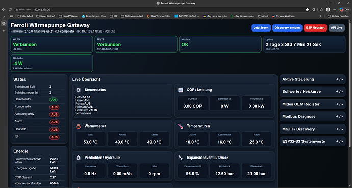Open the eBay Kleinanzeigen bookmark
This screenshot has height=188, width=352.
coord(242,16)
